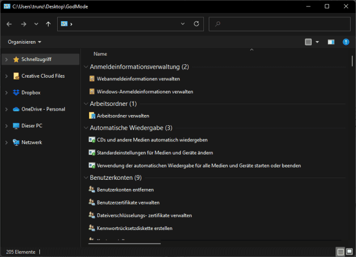
Task: Switch to details view in status bar
Action: point(340,252)
